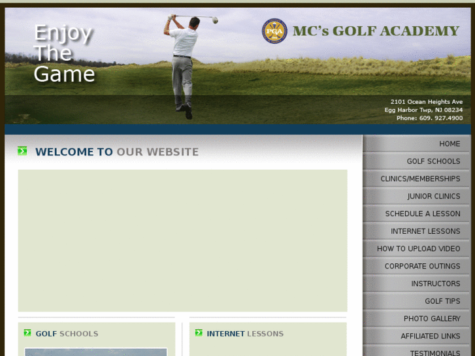Click WELCOME TO OUR WEBSITE heading
The image size is (475, 356).
coord(117,152)
